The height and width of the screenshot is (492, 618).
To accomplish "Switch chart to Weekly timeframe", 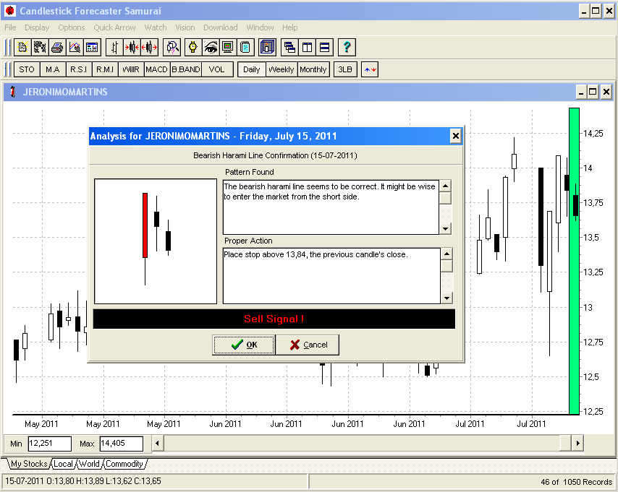I will [x=281, y=69].
